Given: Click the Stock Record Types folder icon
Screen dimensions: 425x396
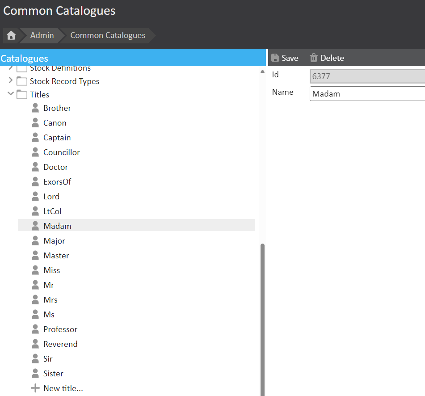Looking at the screenshot, I should (22, 81).
